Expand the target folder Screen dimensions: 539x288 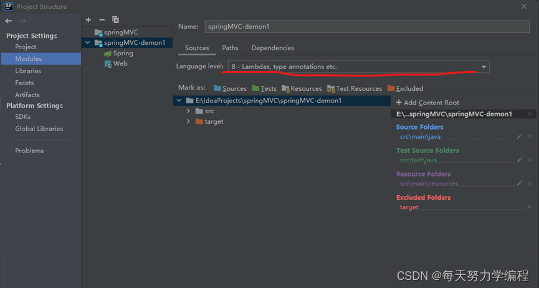click(x=188, y=121)
